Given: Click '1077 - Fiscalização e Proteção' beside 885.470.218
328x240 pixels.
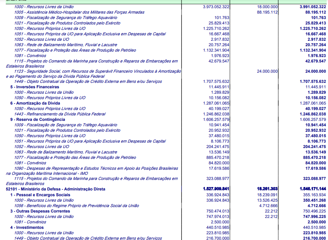Looking at the screenshot, I should click(75, 158).
